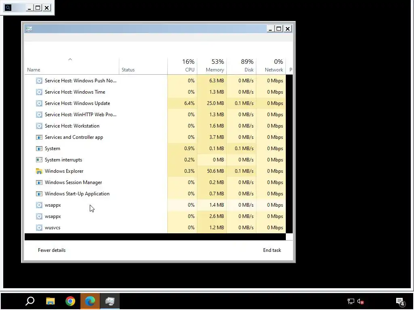Click the gear icon of wsappx with 2.6 MB
The image size is (414, 310).
(39, 216)
